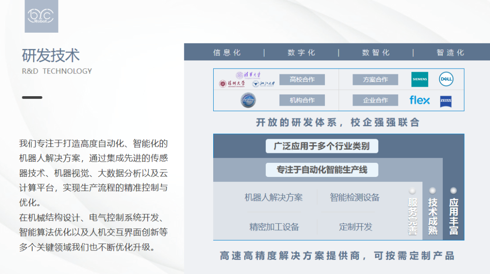Click the Shenzhen University logo
490x274 pixels.
tap(232, 84)
